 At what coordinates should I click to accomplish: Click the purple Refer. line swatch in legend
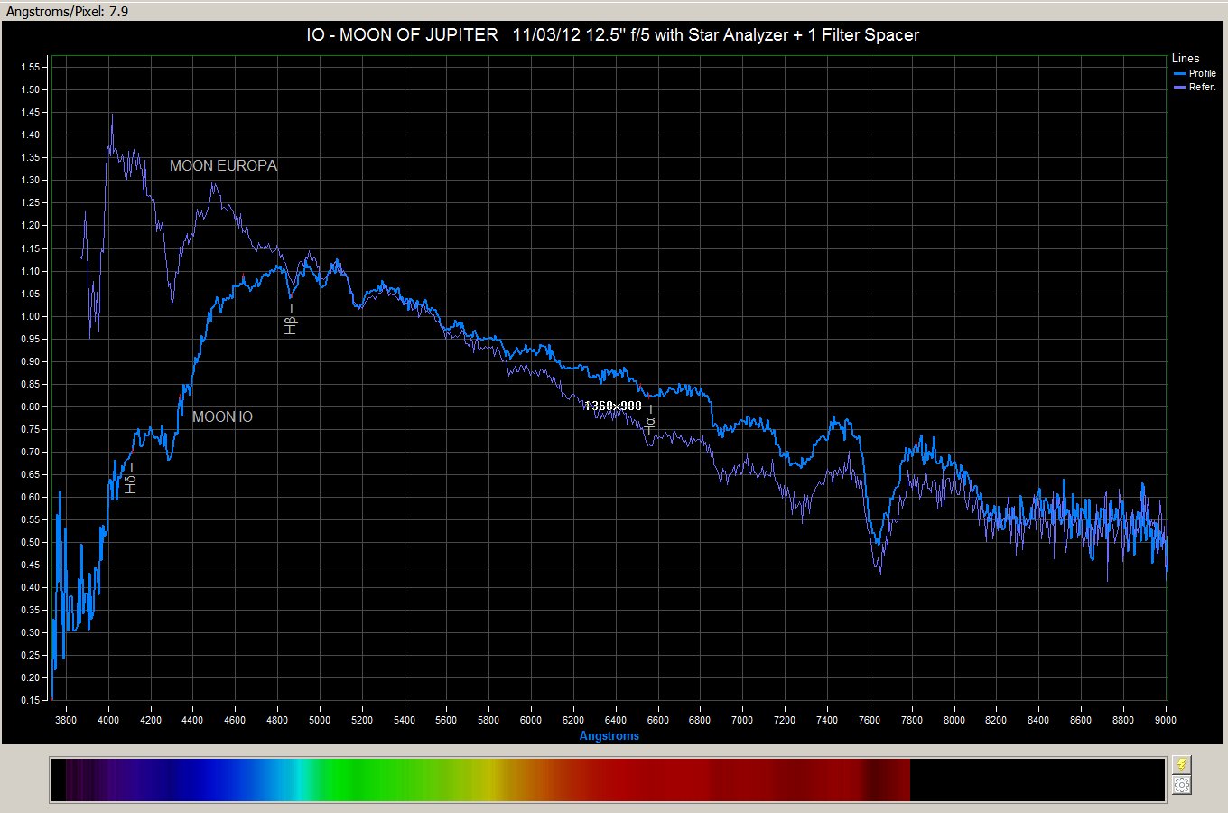pos(1179,87)
